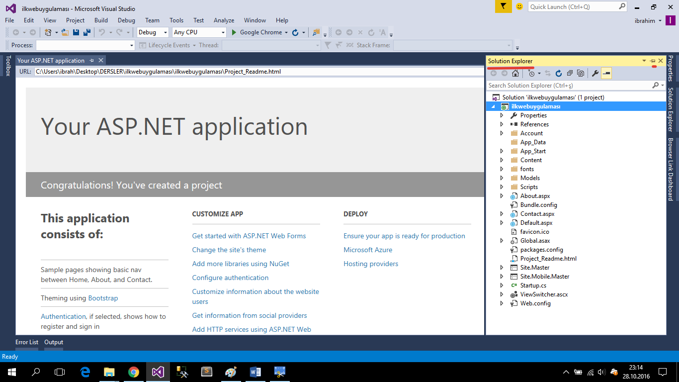This screenshot has height=382, width=679.
Task: Open the Any CPU platform dropdown
Action: tap(223, 32)
